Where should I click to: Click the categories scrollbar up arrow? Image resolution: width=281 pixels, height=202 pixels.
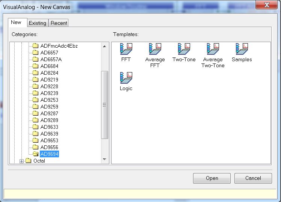pyautogui.click(x=105, y=47)
